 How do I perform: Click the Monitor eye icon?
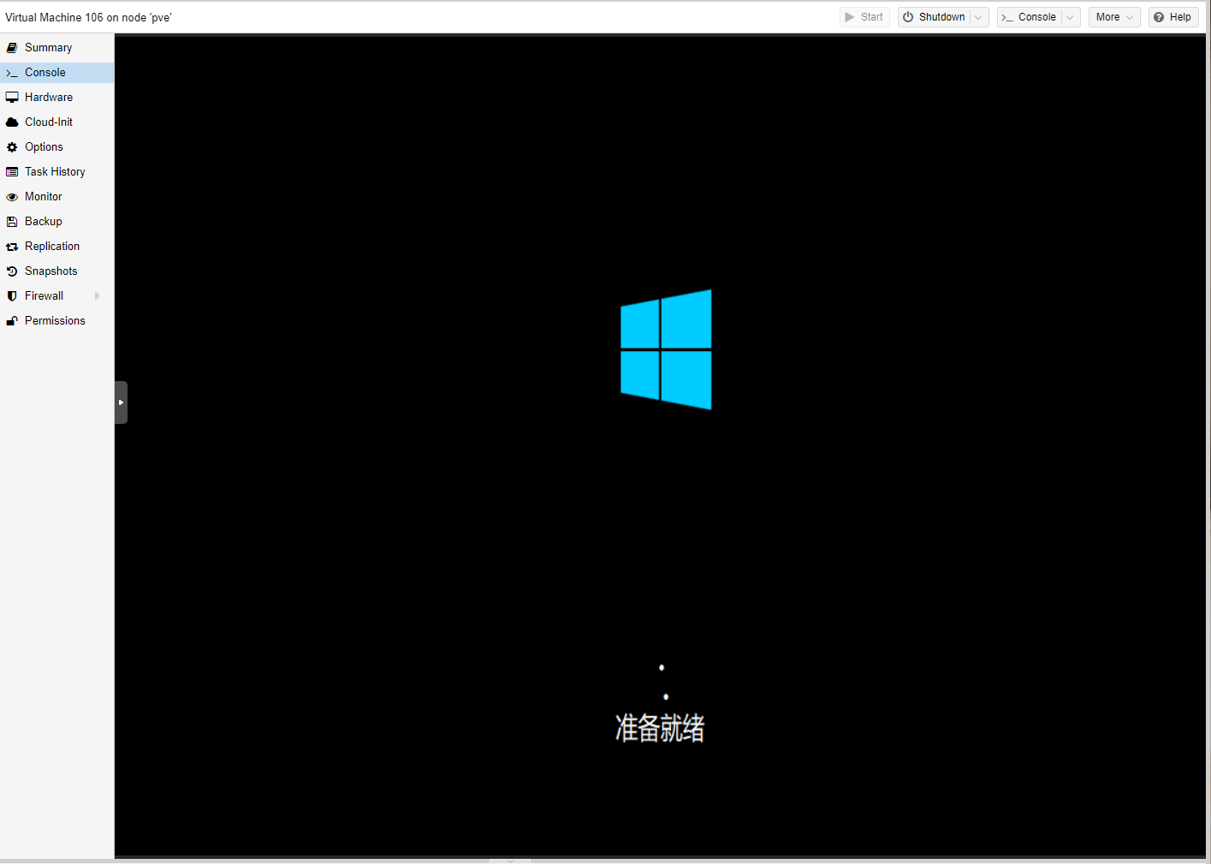pyautogui.click(x=12, y=197)
